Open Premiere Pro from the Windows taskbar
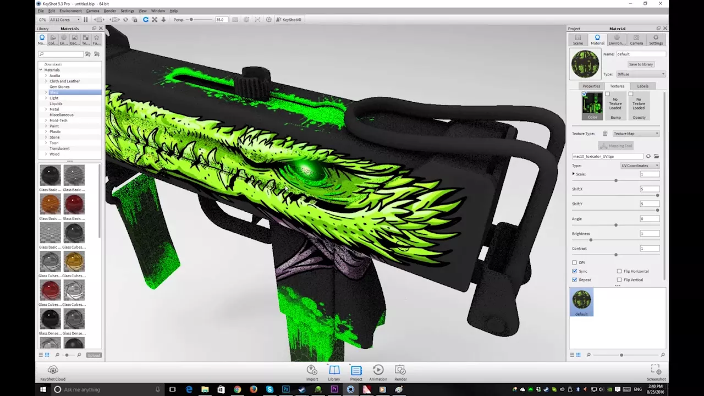 (334, 389)
